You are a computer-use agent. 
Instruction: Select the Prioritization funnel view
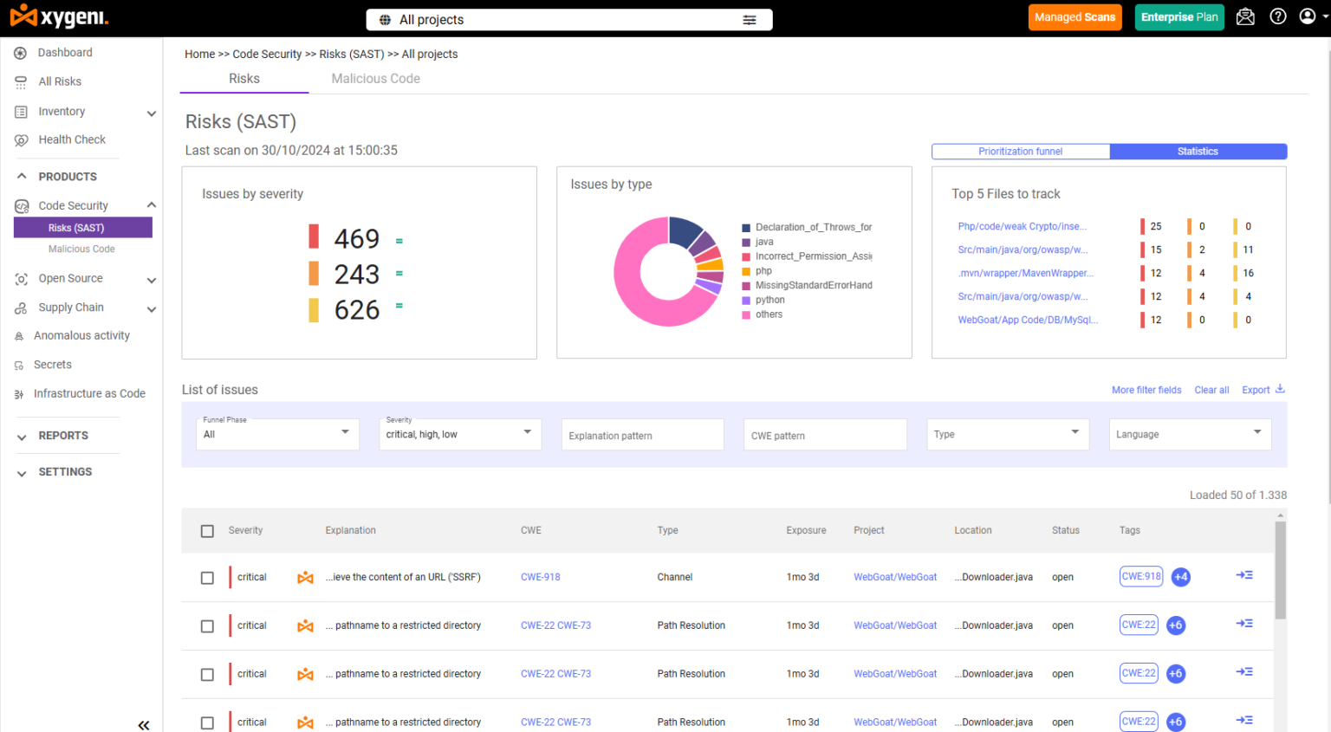pos(1020,151)
